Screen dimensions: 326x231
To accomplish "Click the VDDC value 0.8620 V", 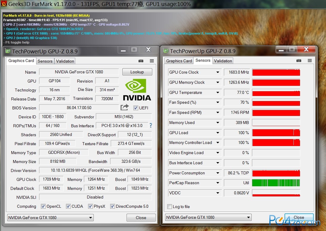I will pyautogui.click(x=237, y=193).
